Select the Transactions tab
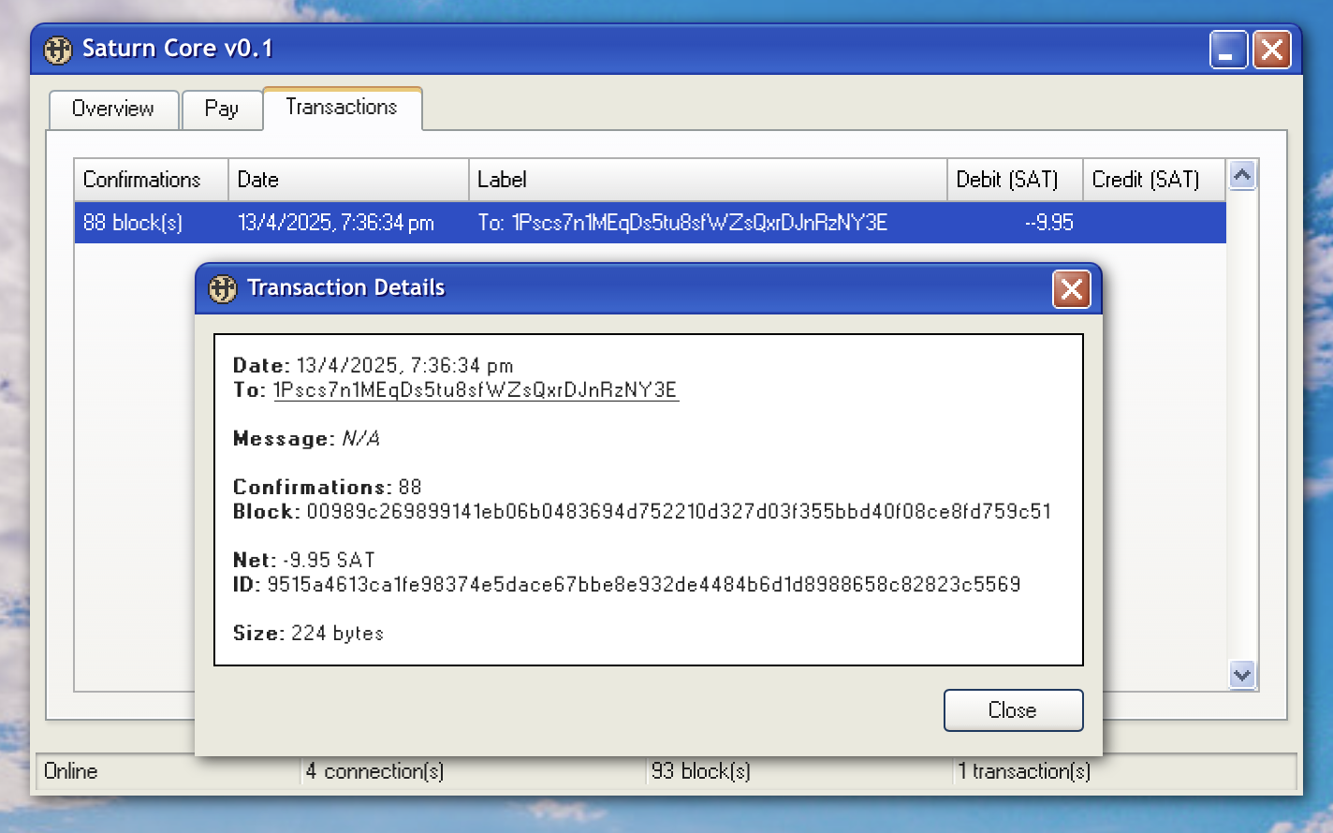Image resolution: width=1333 pixels, height=833 pixels. (342, 108)
